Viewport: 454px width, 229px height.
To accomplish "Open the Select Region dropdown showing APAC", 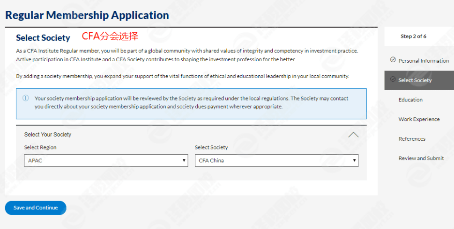I will (x=106, y=161).
